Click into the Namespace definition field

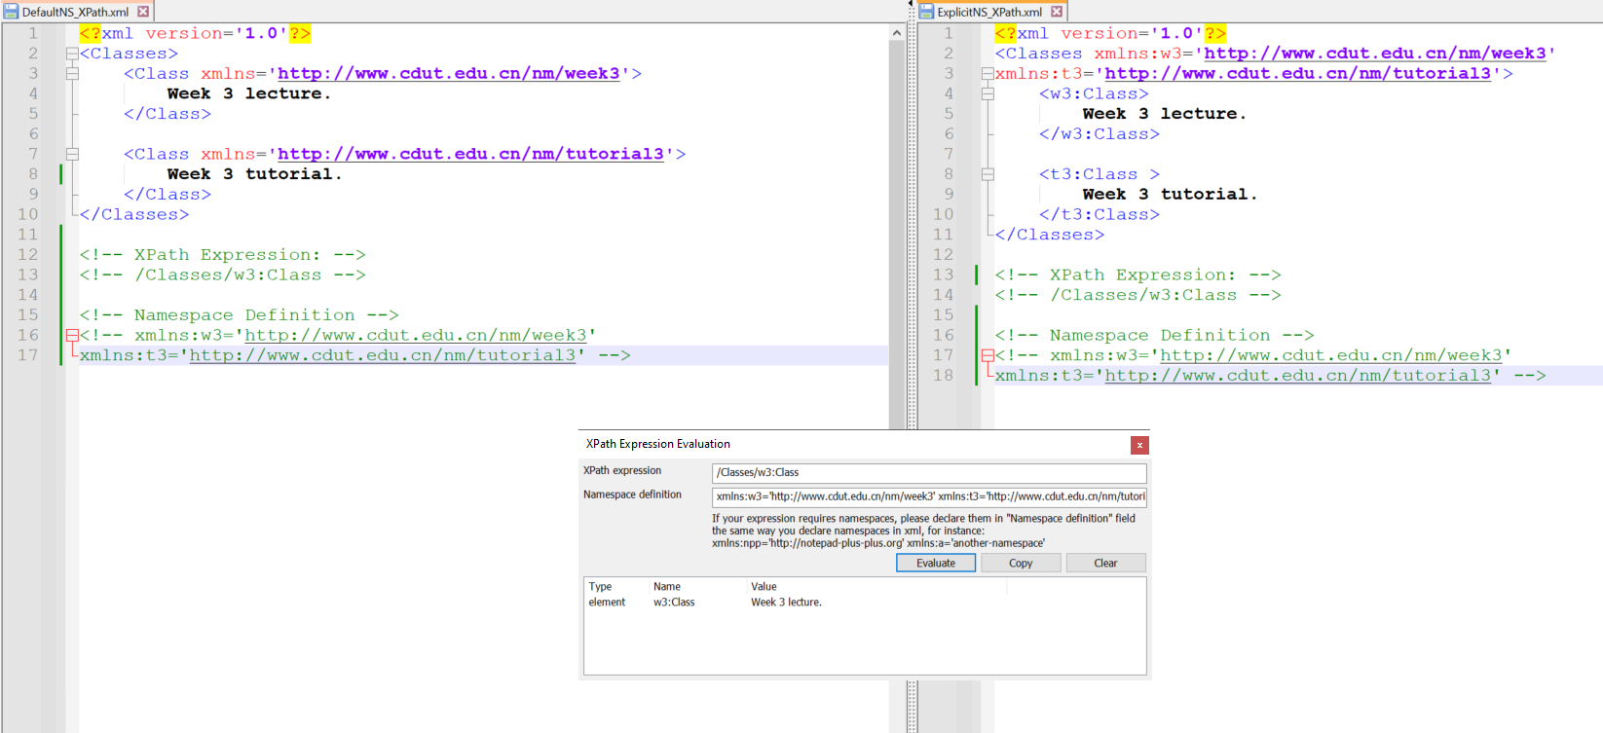tap(928, 496)
